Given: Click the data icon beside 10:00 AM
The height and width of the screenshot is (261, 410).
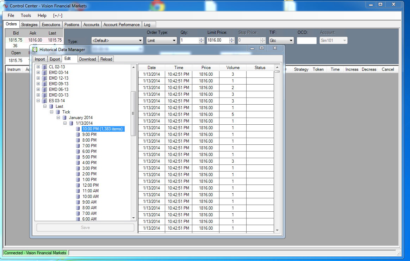Looking at the screenshot, I should point(78,197).
